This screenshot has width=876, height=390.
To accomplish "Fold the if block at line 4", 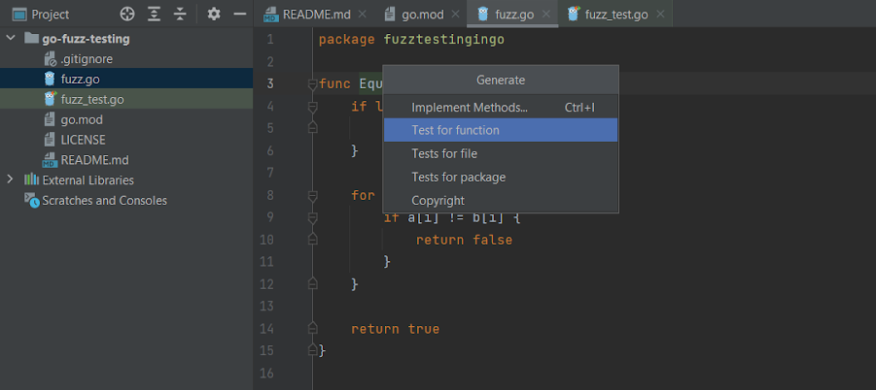I will click(x=313, y=107).
